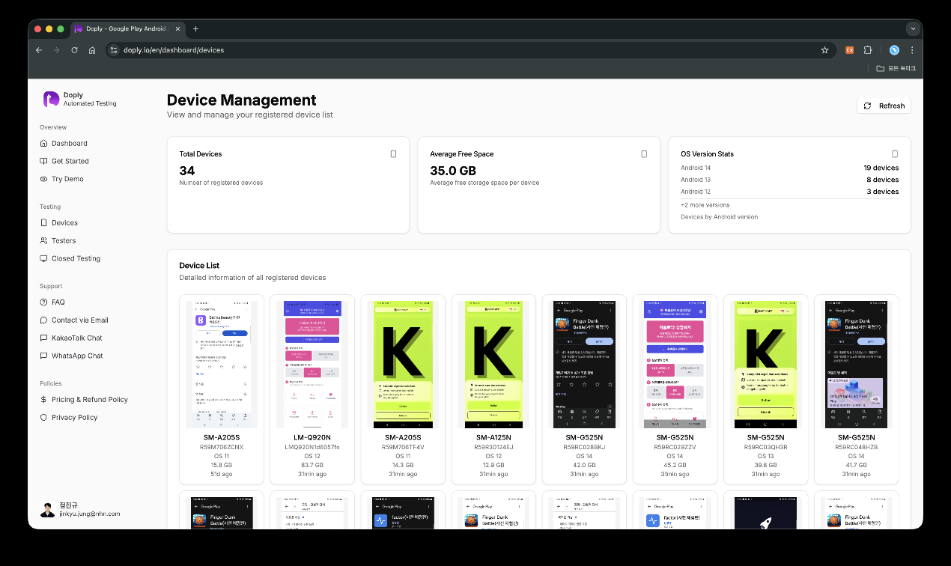
Task: Select the Try Demo eye icon
Action: pyautogui.click(x=43, y=179)
